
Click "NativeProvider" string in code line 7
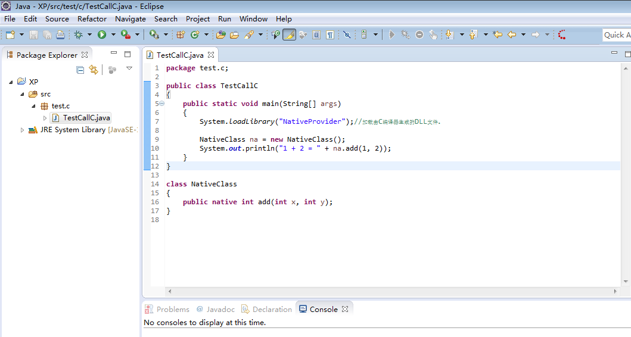pyautogui.click(x=312, y=121)
